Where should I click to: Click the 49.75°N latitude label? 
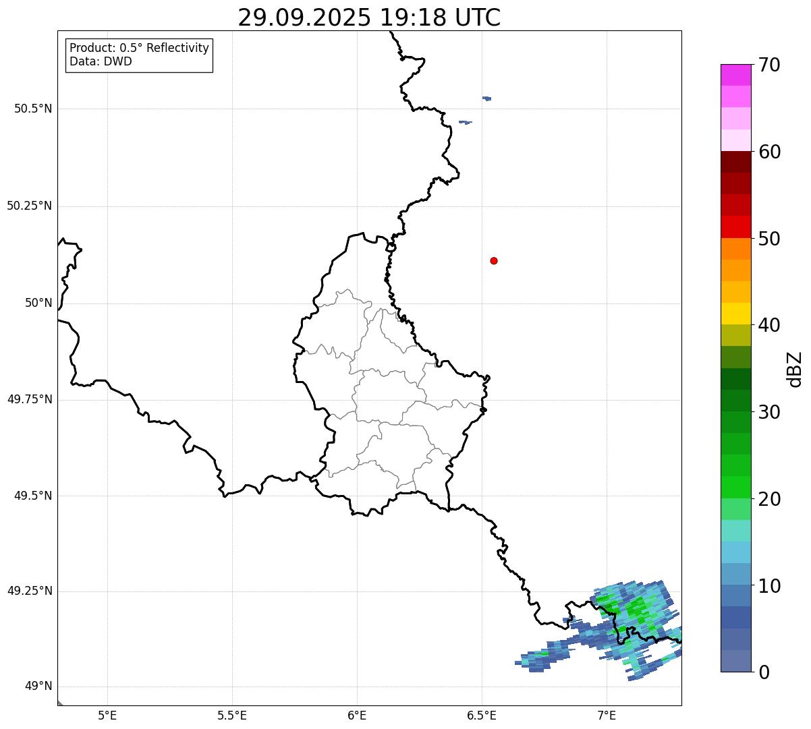(x=29, y=399)
